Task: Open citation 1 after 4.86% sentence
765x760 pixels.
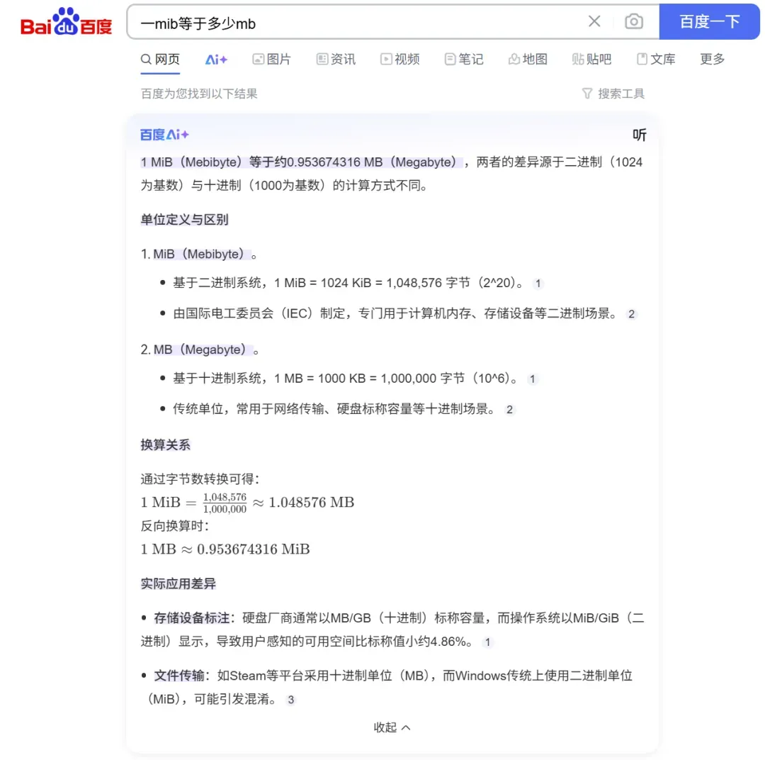Action: click(487, 642)
